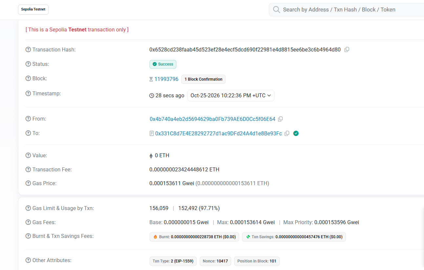
Task: Click the green Txn Savings icon
Action: coord(248,237)
